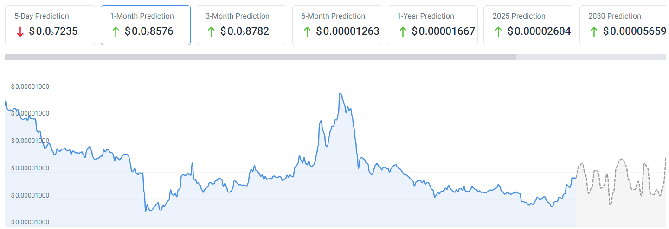Select the 2030 Prediction card
The height and width of the screenshot is (229, 669).
[x=624, y=25]
